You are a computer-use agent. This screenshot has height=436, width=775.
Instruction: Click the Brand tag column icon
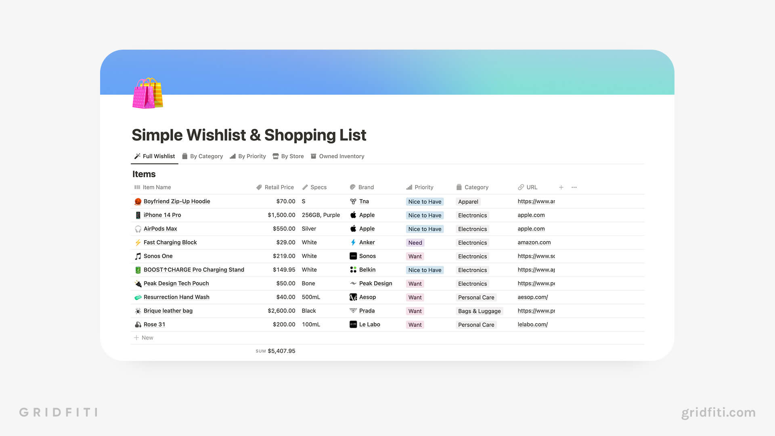pyautogui.click(x=352, y=187)
